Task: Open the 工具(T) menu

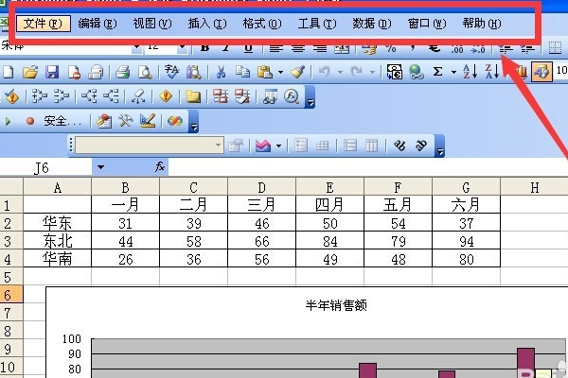Action: (x=317, y=24)
